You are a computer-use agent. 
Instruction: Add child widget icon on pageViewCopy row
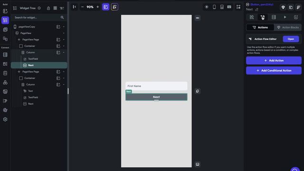tap(58, 27)
